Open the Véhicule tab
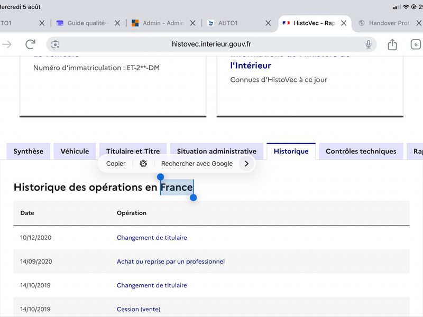The image size is (423, 317). pos(75,151)
